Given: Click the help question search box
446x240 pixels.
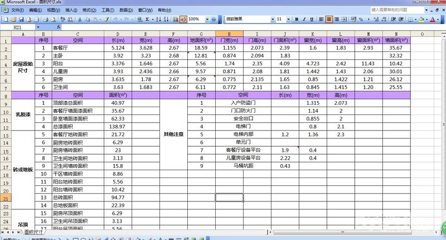Looking at the screenshot, I should [x=396, y=9].
